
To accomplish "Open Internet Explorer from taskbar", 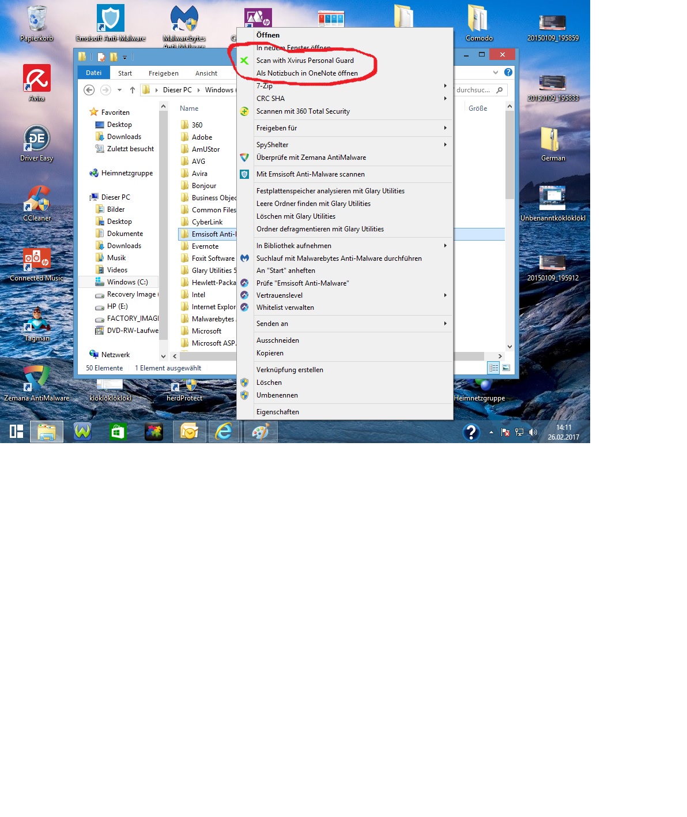I will [224, 431].
